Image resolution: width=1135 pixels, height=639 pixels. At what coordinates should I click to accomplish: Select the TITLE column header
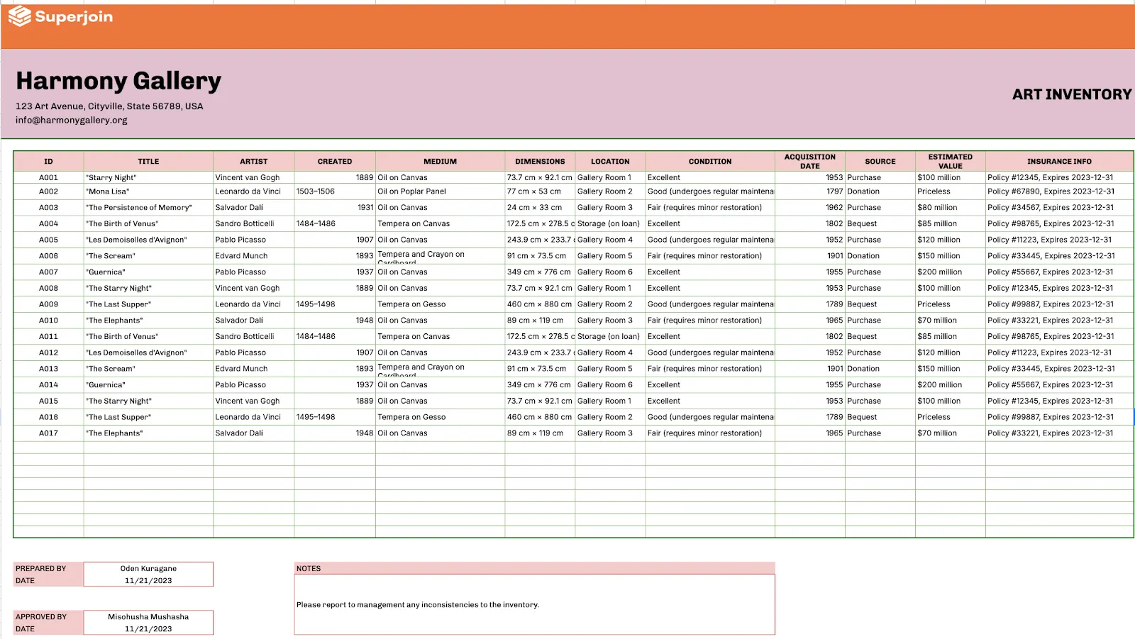coord(148,162)
